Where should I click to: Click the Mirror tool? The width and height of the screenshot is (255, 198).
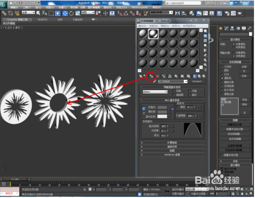(x=178, y=13)
